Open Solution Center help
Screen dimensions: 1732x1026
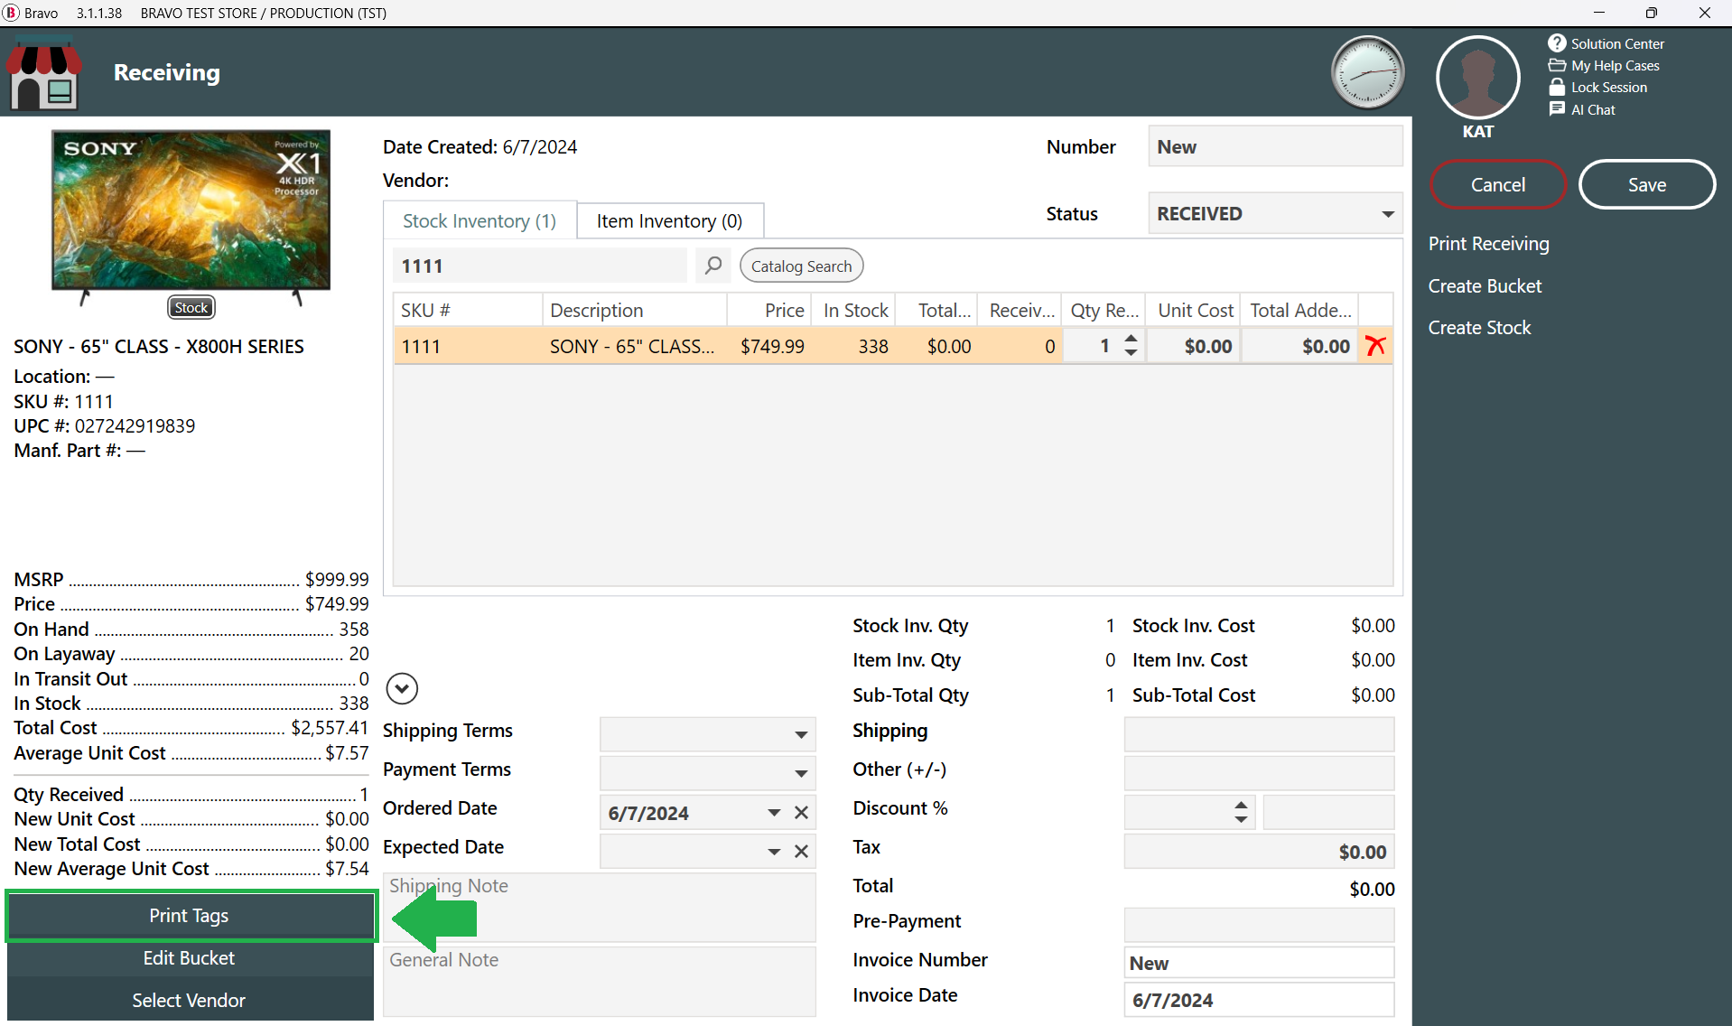coord(1606,43)
